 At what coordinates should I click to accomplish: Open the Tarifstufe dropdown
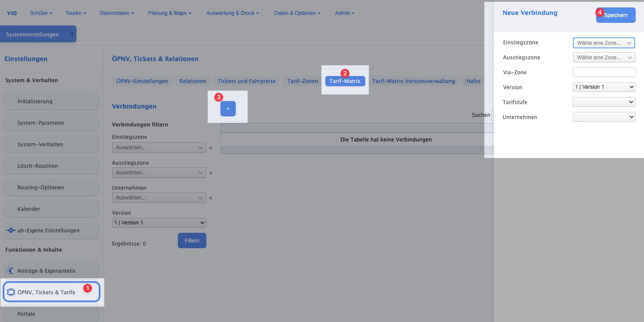click(604, 102)
